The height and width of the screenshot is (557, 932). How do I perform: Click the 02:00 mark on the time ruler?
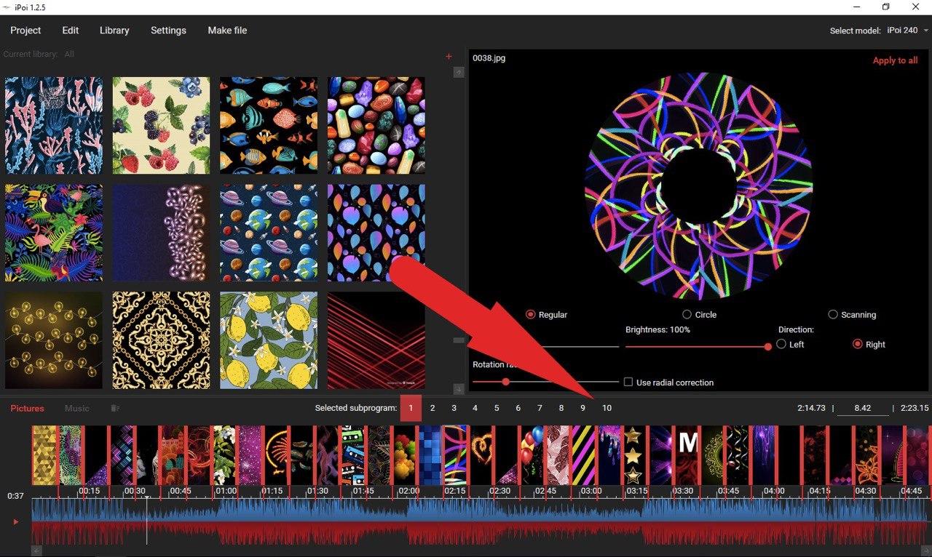click(x=408, y=491)
